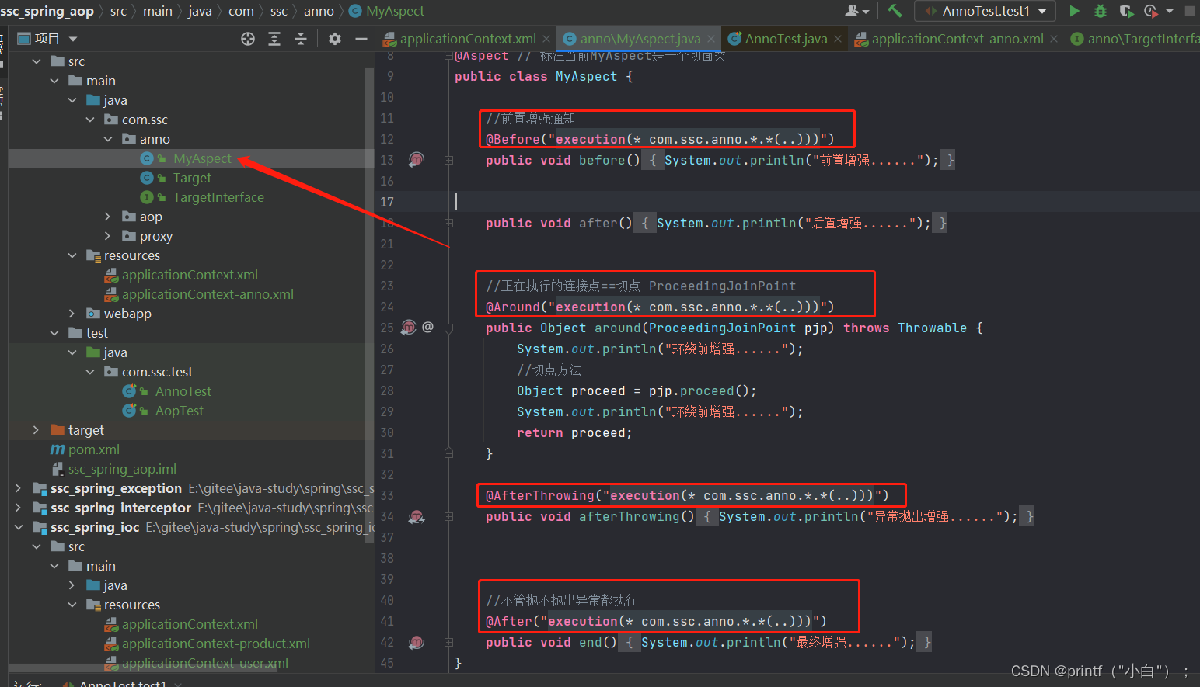Screen dimensions: 1200x687
Task: Expand the ssc_spring_interceptor module
Action: 19,508
